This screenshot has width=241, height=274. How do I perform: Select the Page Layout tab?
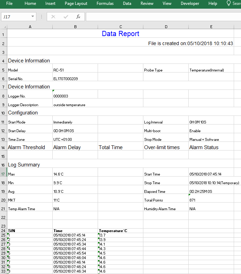click(76, 3)
